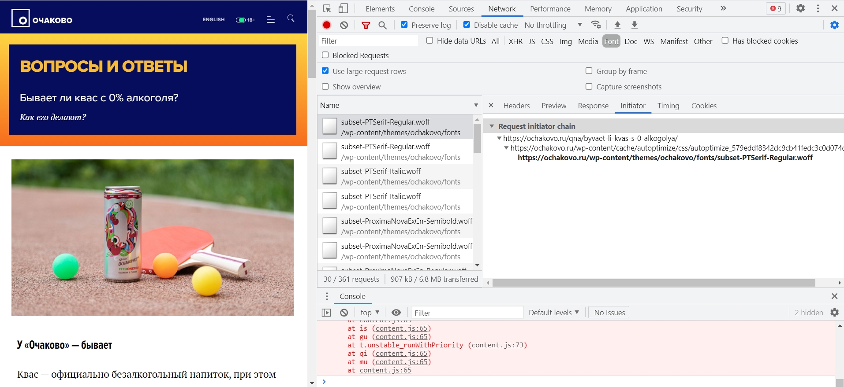
Task: Export HAR file icon
Action: click(634, 25)
